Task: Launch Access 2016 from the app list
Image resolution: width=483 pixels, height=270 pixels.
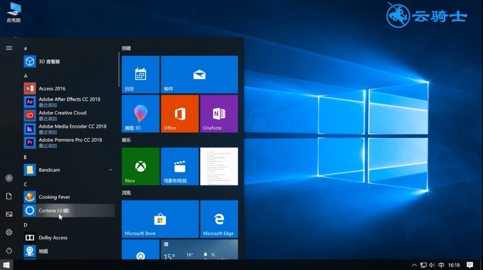Action: [69, 89]
